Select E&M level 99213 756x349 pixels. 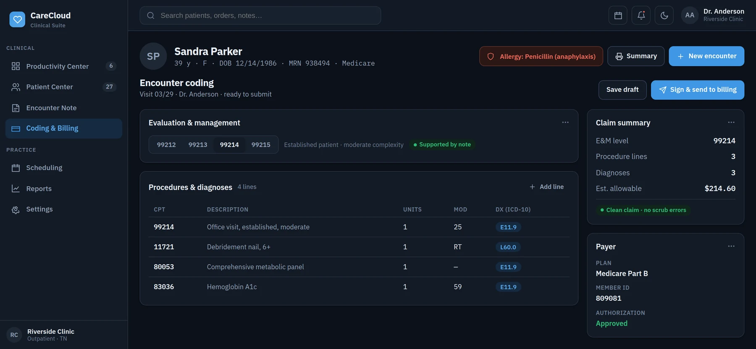coord(198,144)
